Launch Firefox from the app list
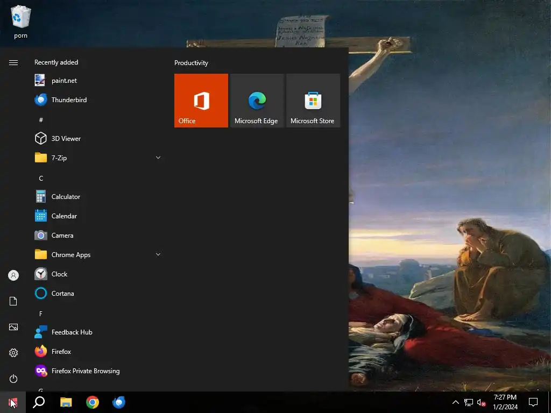The width and height of the screenshot is (551, 413). point(98,351)
